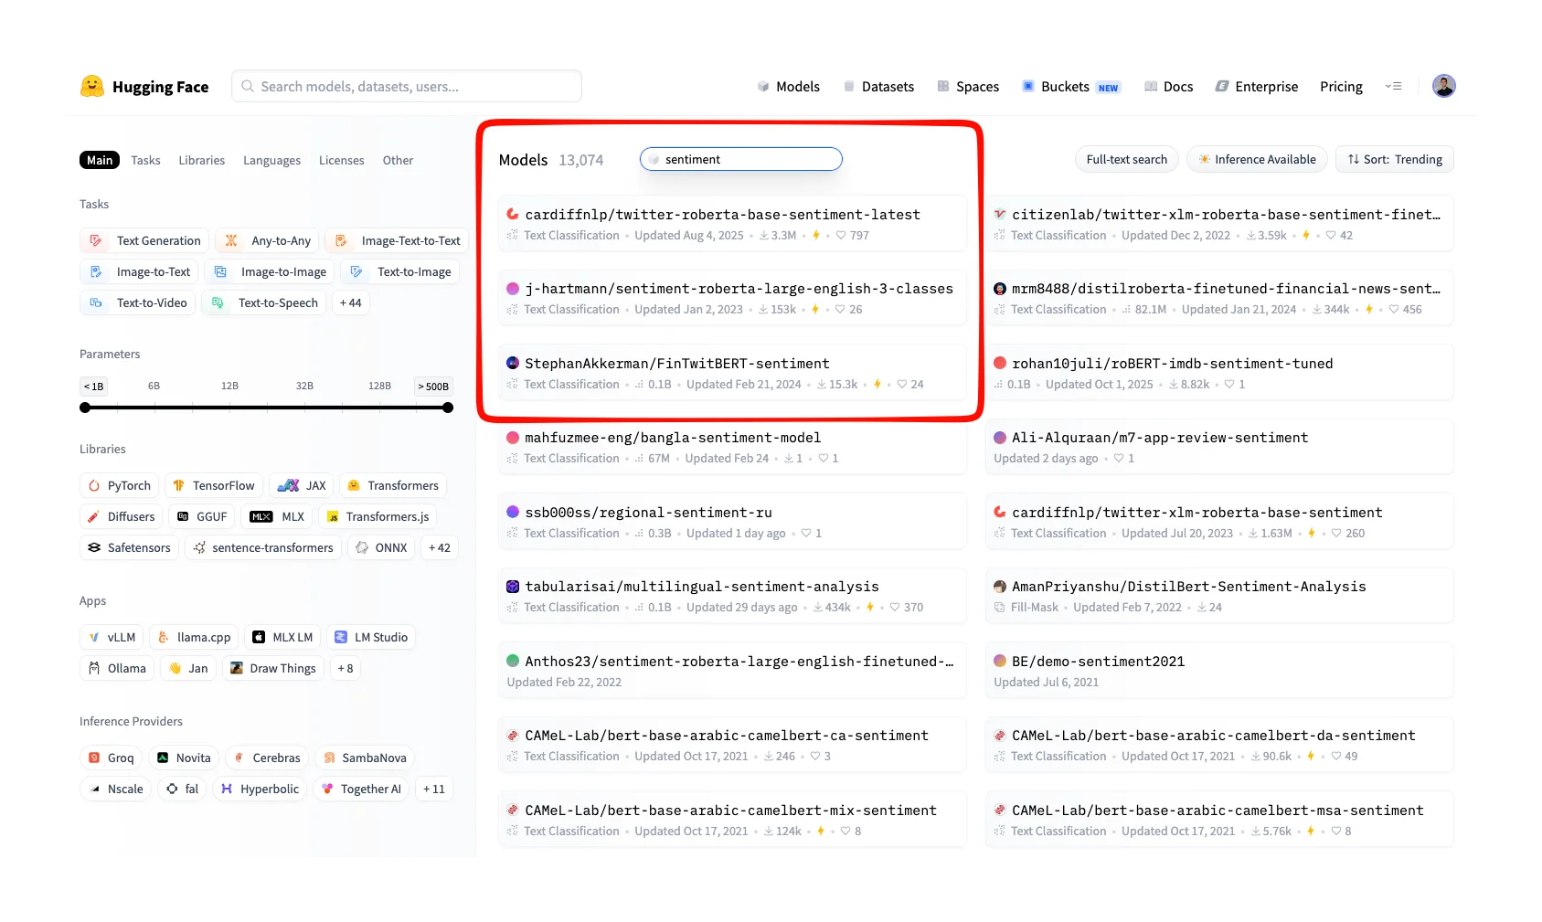Viewport: 1542px width, 922px height.
Task: Open the rohan10juli/roBERT-imdb-sentiment-tuned model
Action: (x=1219, y=372)
